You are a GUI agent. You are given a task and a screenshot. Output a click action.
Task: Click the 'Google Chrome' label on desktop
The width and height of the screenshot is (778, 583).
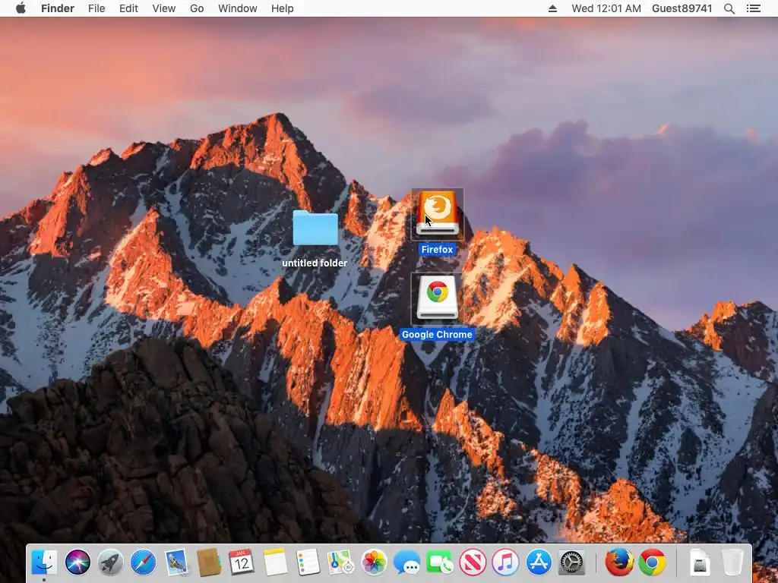click(x=437, y=335)
